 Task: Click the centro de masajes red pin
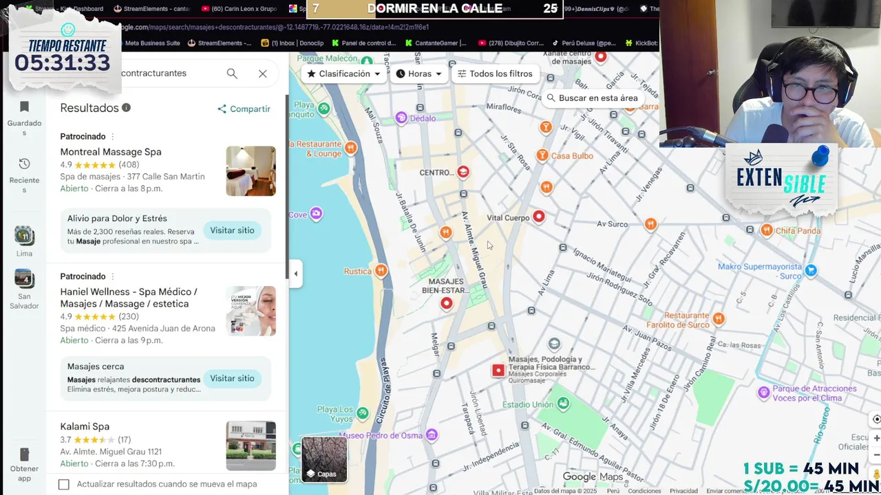coord(601,58)
